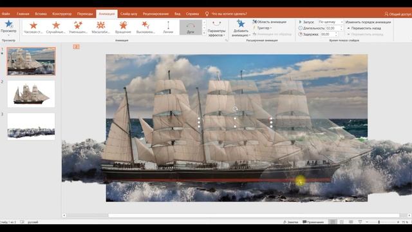The height and width of the screenshot is (232, 412).
Task: Open the Переходы ribbon tab
Action: click(x=85, y=14)
